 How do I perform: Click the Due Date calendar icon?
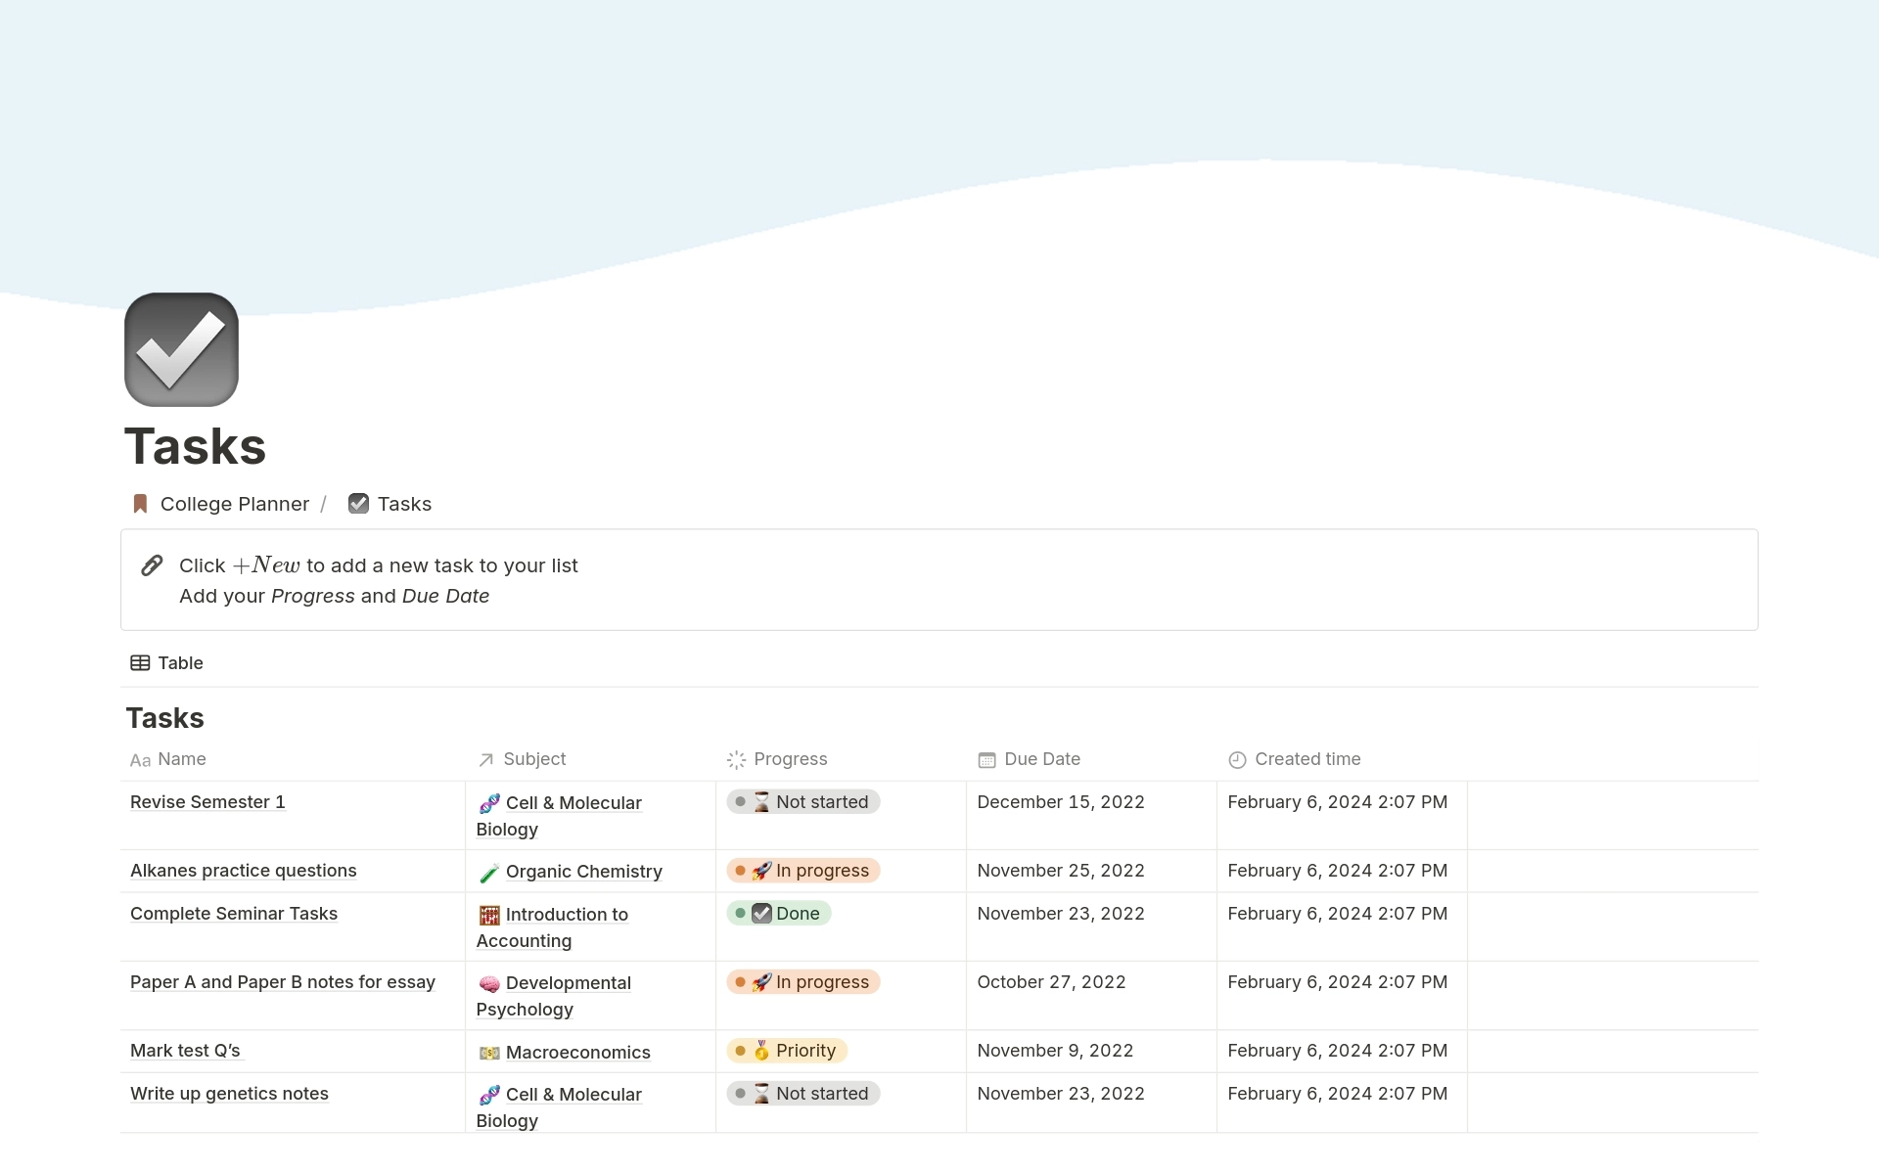[986, 759]
